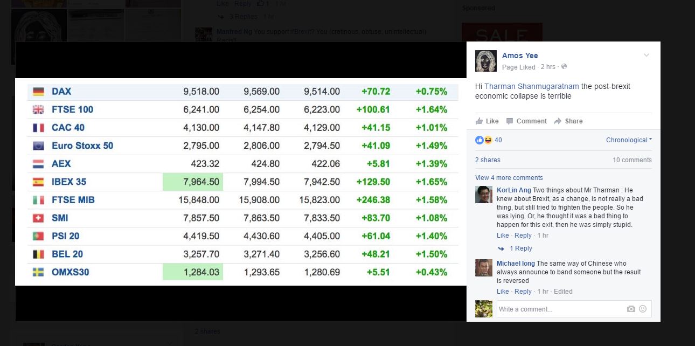Image resolution: width=695 pixels, height=346 pixels.
Task: Open Chronological comment sort dropdown
Action: 629,140
